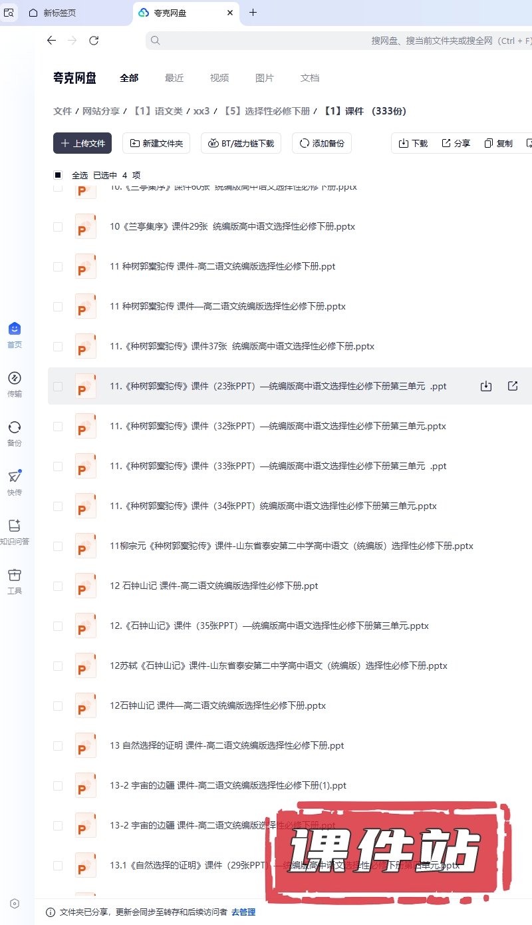
Task: Open the 快传 quick send icon
Action: [15, 483]
